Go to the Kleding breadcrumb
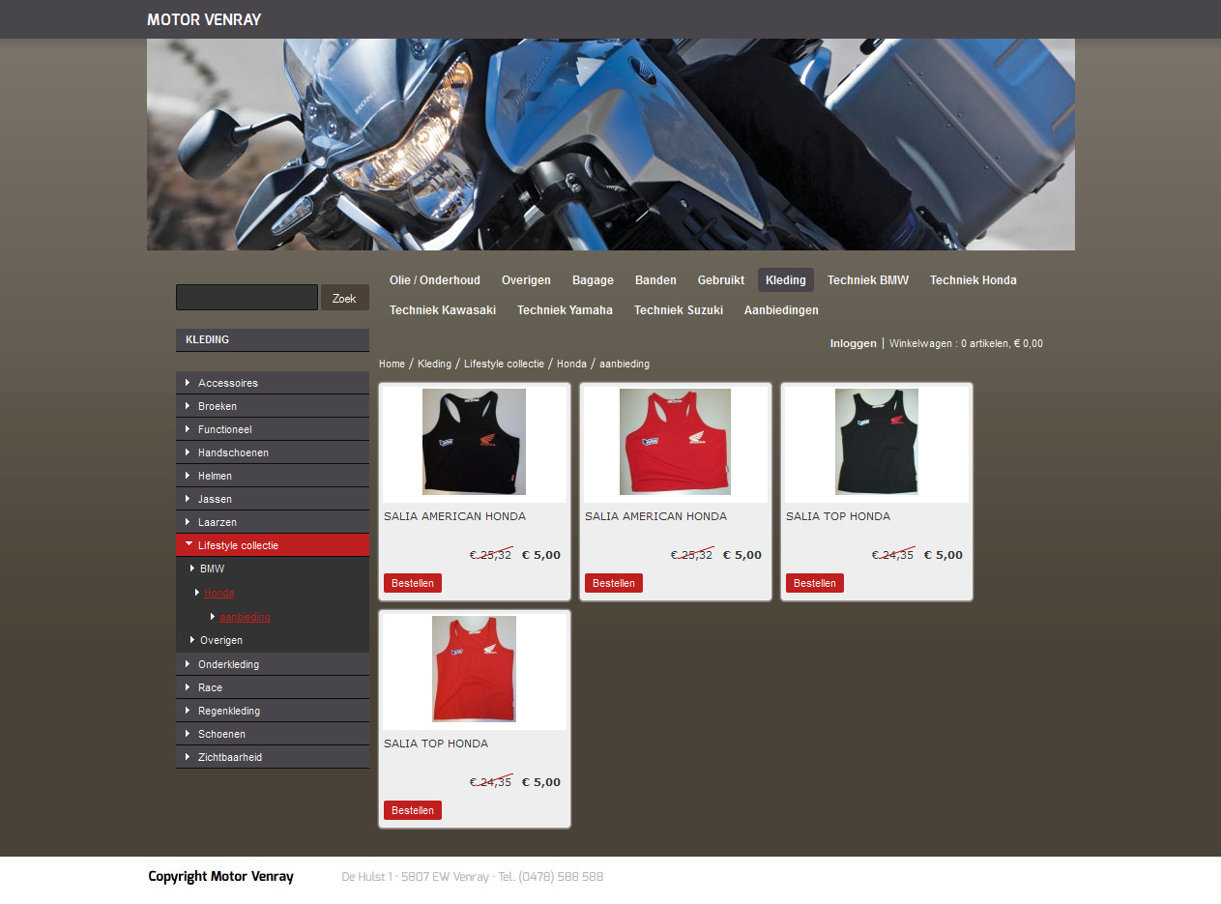 434,365
